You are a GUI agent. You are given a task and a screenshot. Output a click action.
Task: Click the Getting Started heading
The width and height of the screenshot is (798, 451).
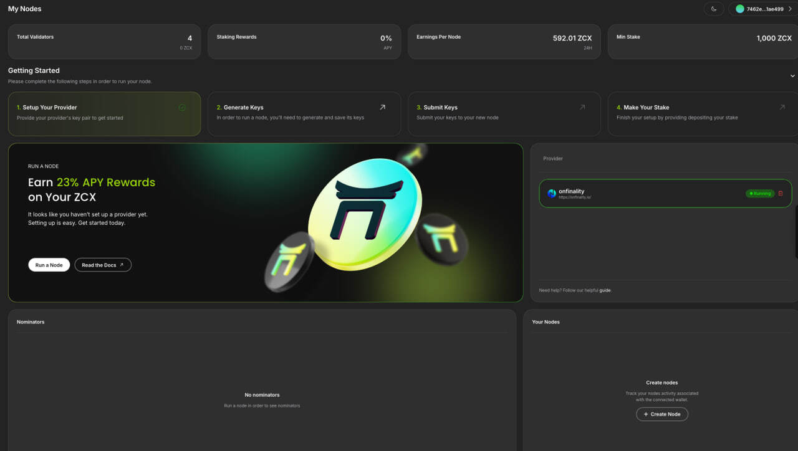click(x=34, y=70)
